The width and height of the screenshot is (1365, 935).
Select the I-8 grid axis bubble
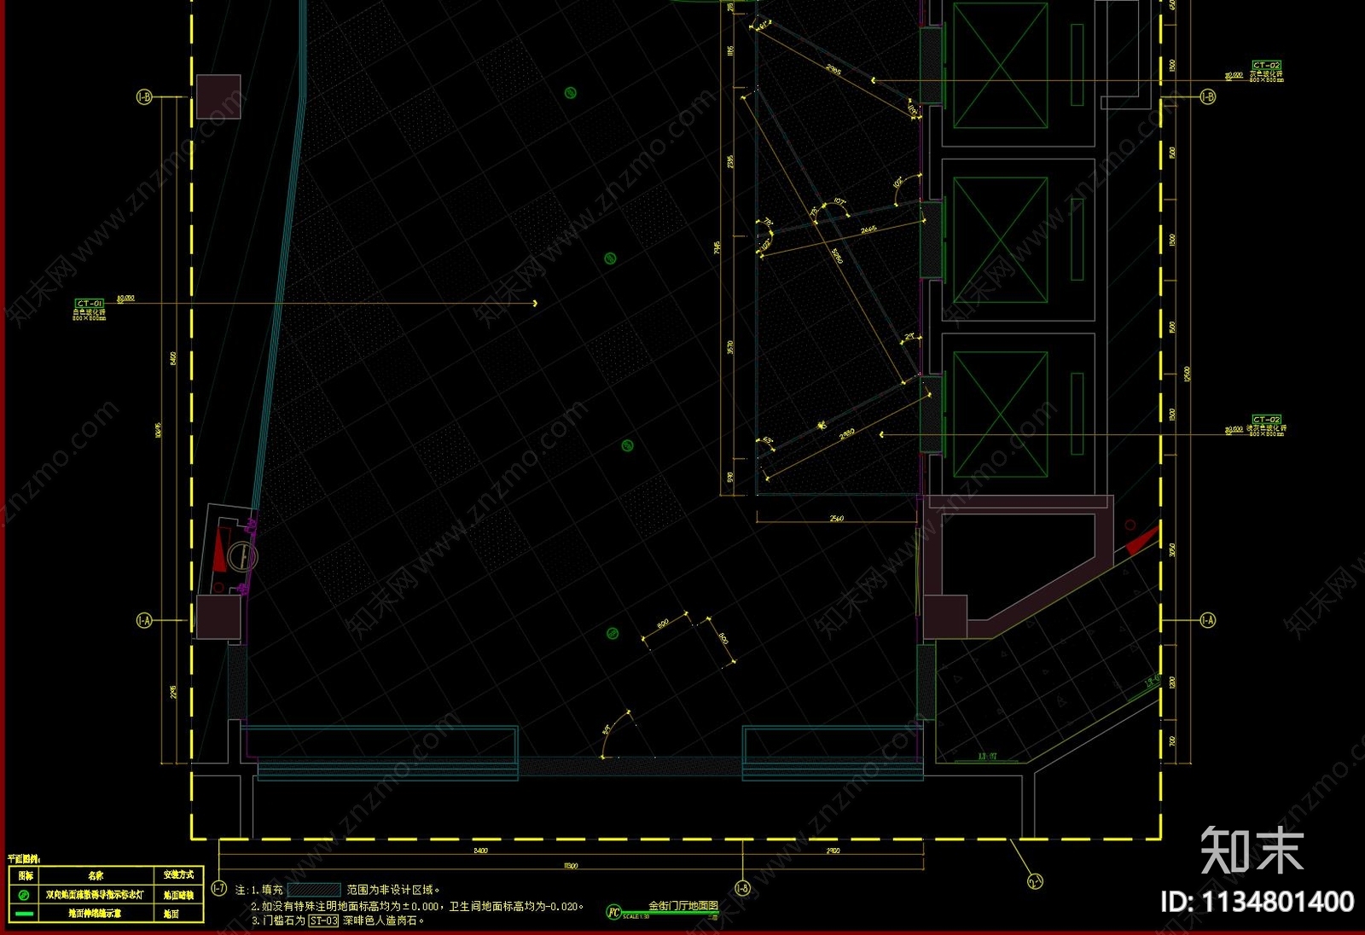742,888
